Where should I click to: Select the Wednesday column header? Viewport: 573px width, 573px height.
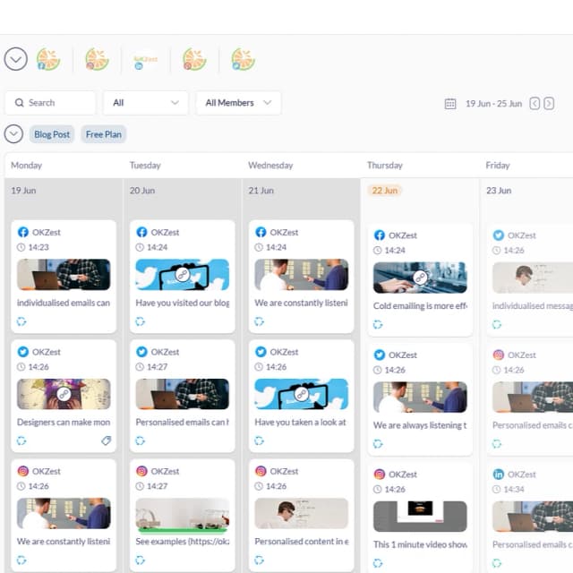click(270, 166)
